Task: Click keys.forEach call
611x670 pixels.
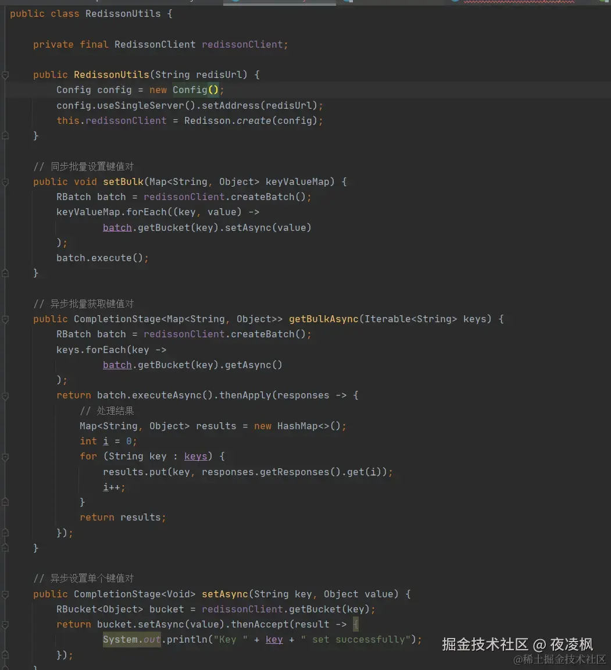Action: [x=91, y=350]
